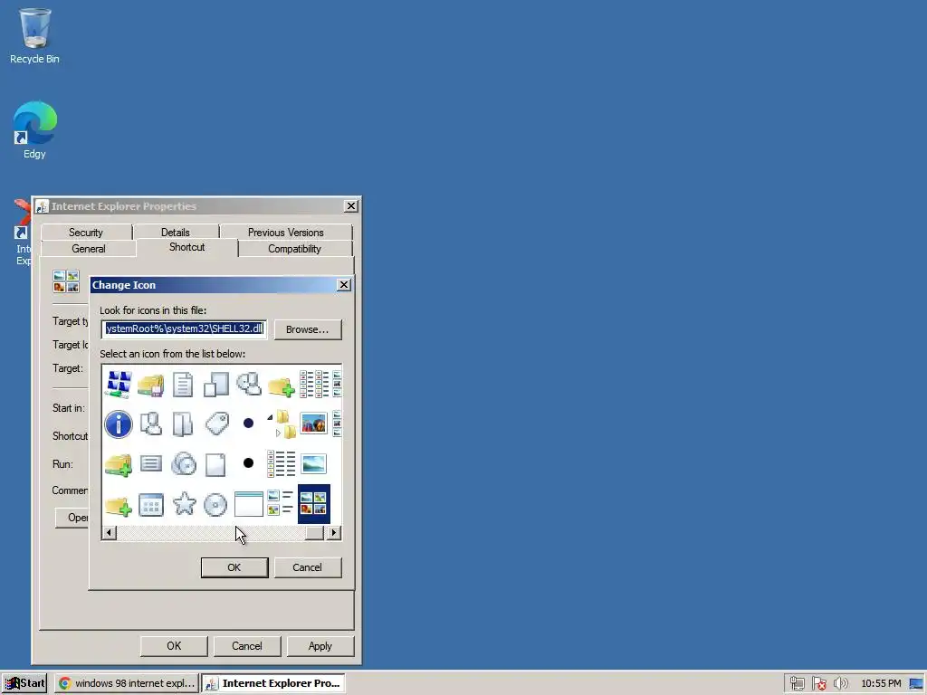927x695 pixels.
Task: Select the gray star icon
Action: [184, 503]
